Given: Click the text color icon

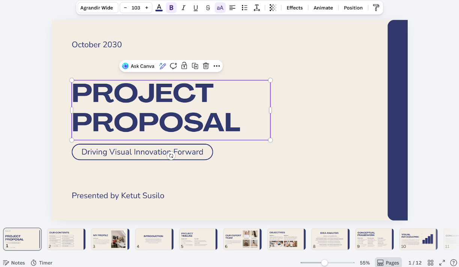Looking at the screenshot, I should (159, 8).
